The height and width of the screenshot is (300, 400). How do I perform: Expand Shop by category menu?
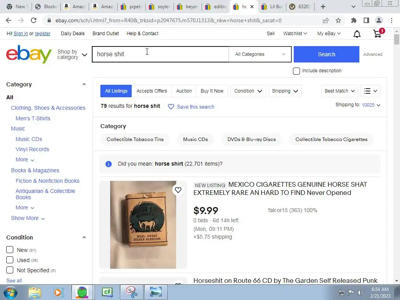coord(72,54)
